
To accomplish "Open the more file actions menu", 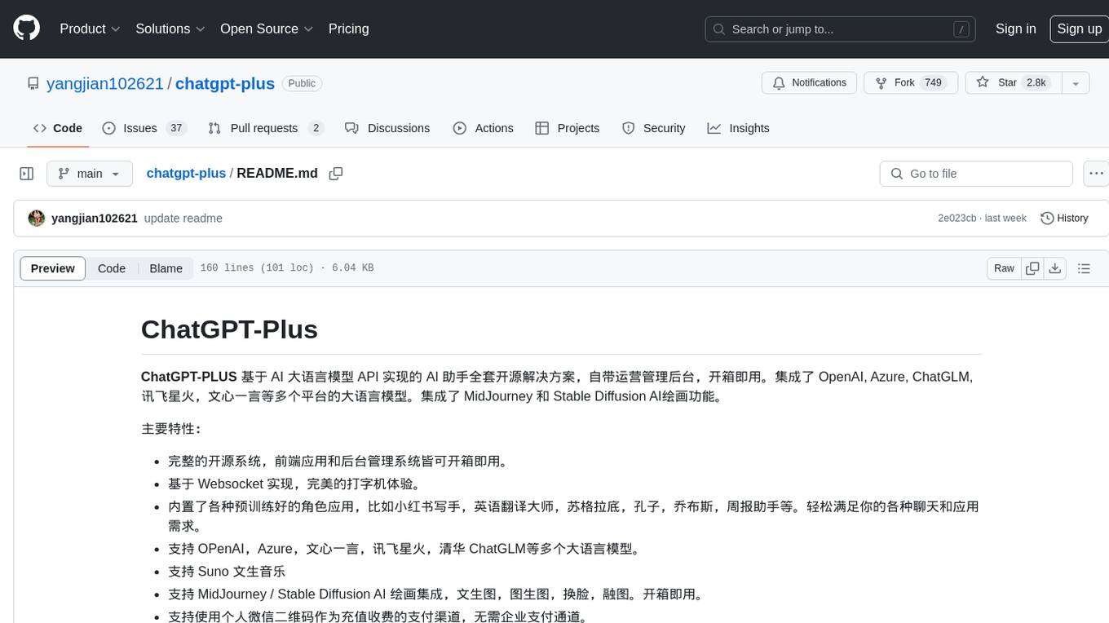I will click(x=1096, y=174).
